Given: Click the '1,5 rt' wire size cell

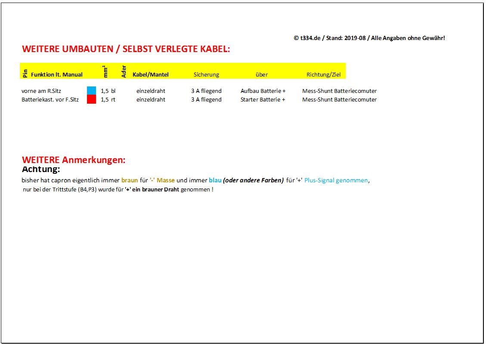Looking at the screenshot, I should [x=108, y=99].
